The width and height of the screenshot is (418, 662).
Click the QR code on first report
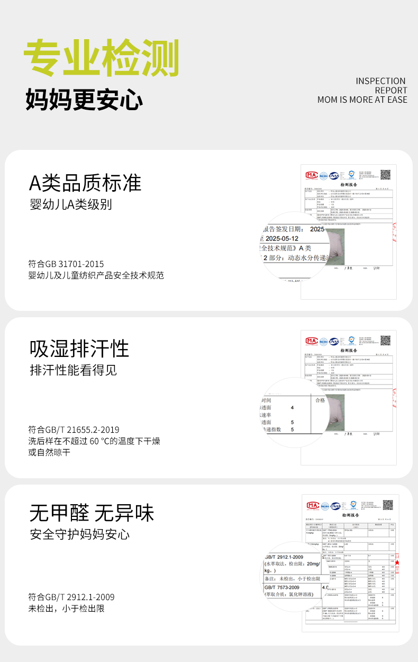[385, 174]
